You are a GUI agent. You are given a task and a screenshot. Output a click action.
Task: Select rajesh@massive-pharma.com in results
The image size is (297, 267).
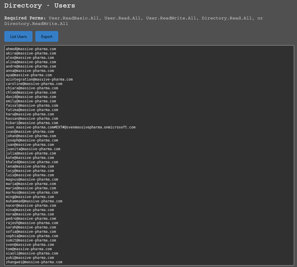tap(32, 223)
